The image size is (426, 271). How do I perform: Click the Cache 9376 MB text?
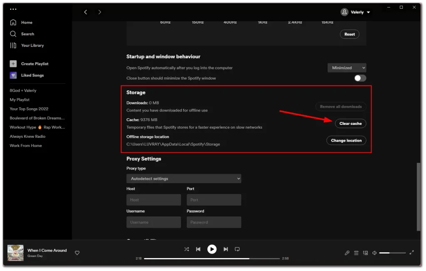(x=142, y=120)
